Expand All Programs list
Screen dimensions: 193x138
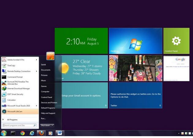pyautogui.click(x=12, y=120)
